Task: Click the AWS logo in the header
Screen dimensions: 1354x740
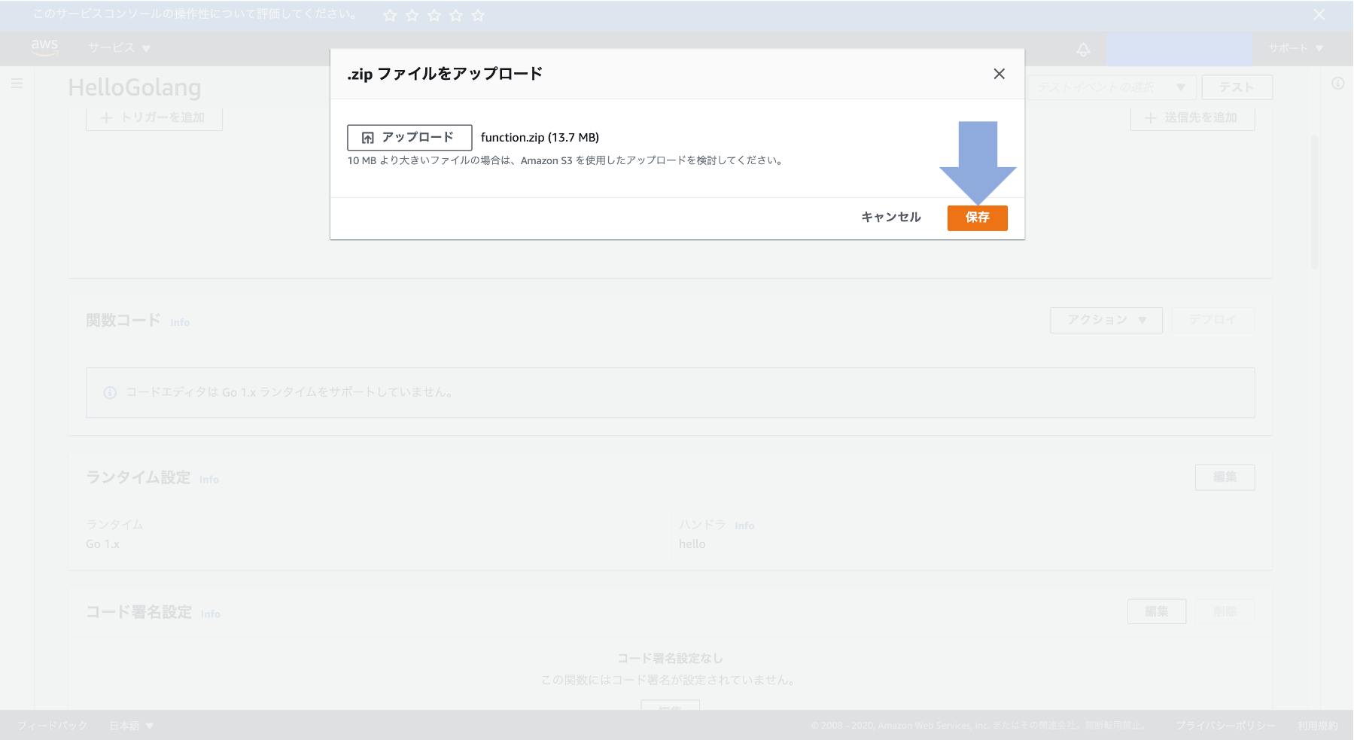Action: click(x=44, y=47)
